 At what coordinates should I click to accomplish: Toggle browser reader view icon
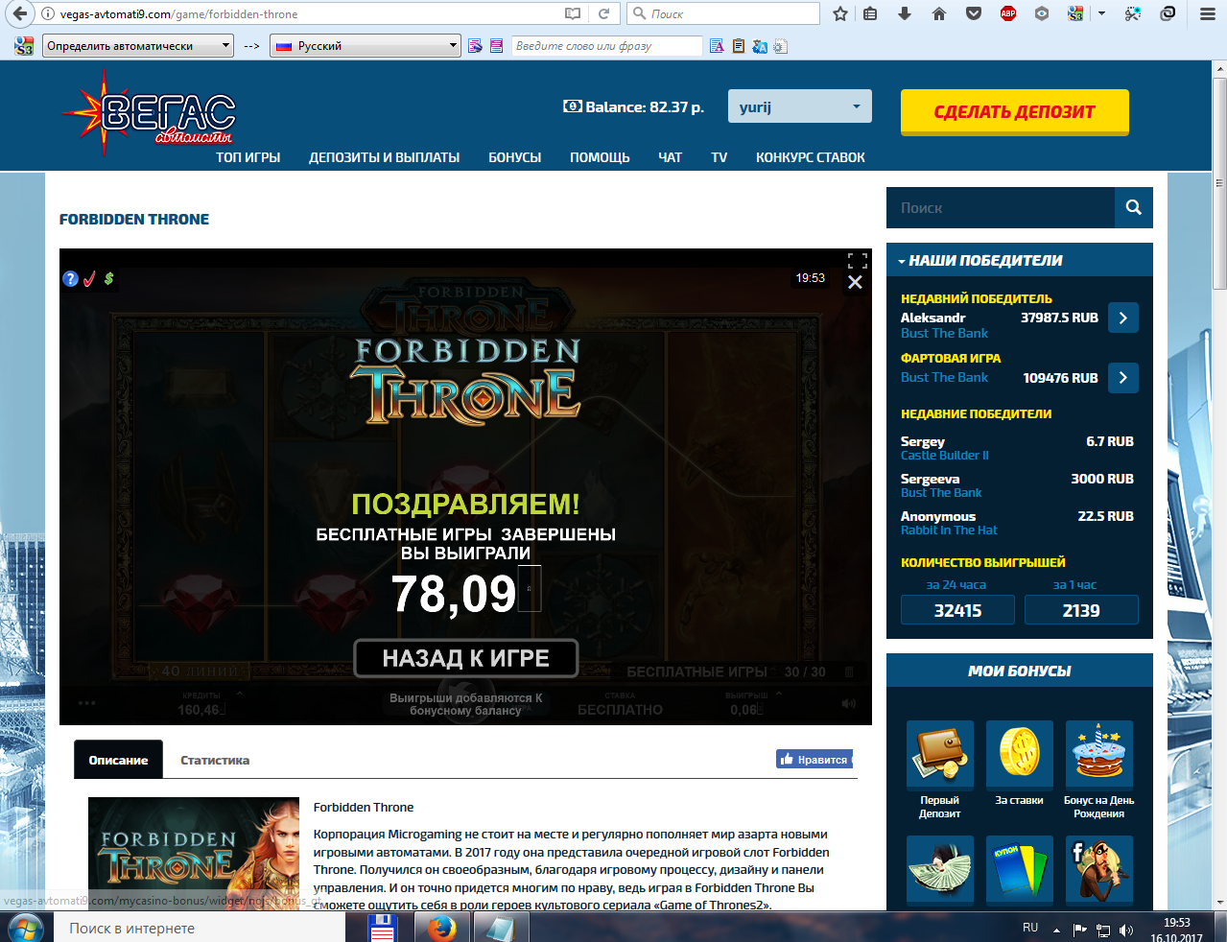[x=573, y=13]
